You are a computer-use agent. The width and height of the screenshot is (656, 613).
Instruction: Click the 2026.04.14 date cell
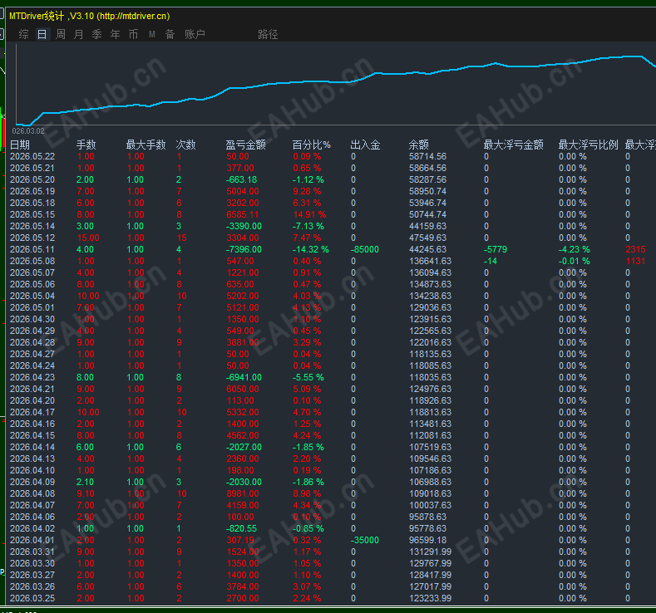(x=32, y=447)
